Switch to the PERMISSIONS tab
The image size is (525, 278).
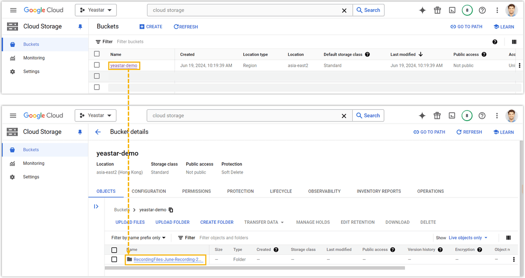click(x=196, y=191)
